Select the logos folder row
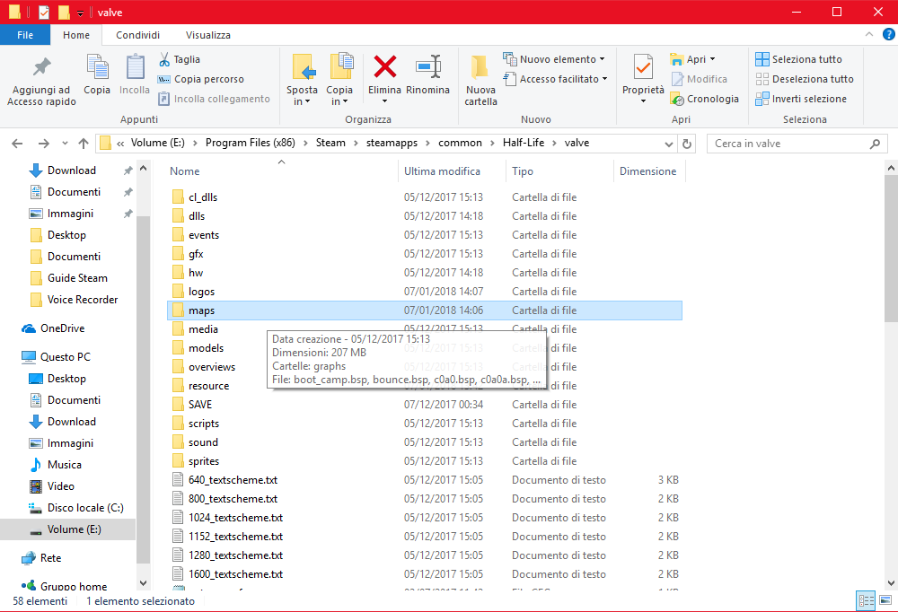This screenshot has height=612, width=898. coord(425,292)
